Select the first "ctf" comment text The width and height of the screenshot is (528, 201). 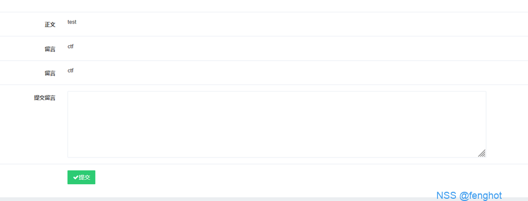pos(70,46)
